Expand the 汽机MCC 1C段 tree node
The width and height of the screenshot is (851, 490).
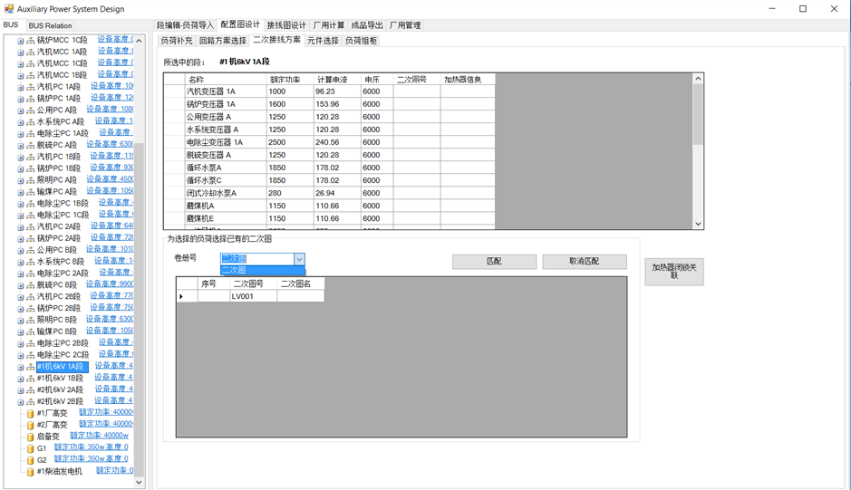coord(21,64)
